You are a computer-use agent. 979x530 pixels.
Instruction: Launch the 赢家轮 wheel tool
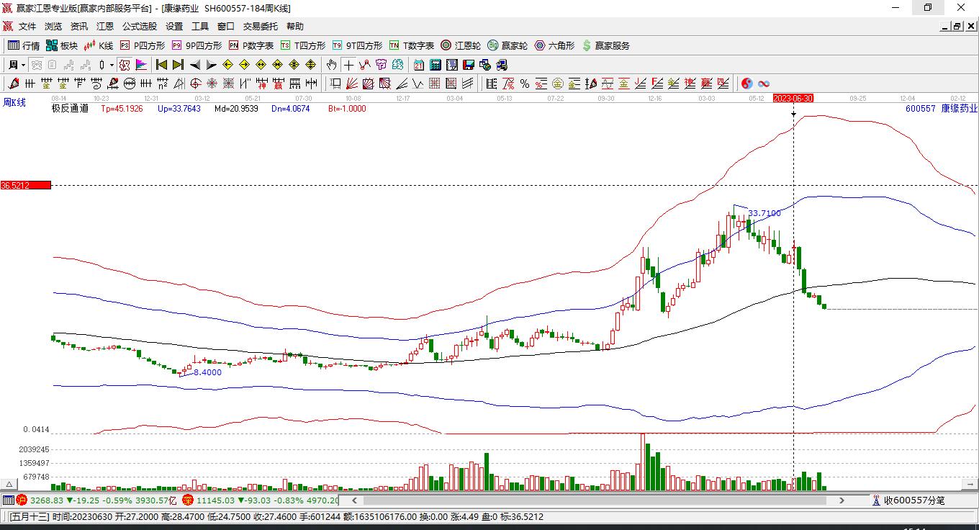(507, 45)
